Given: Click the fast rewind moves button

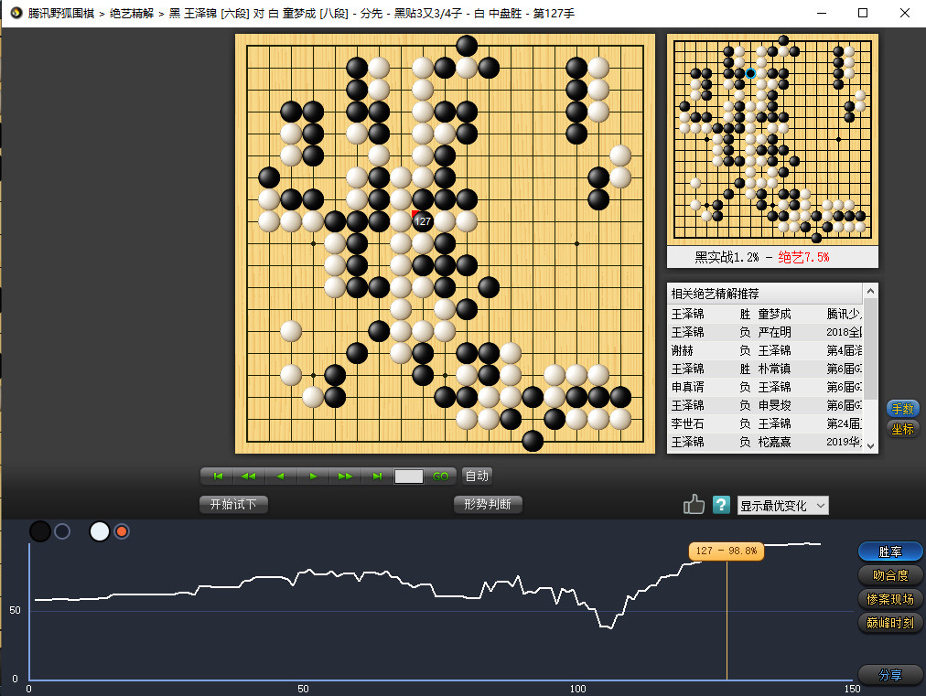Looking at the screenshot, I should pyautogui.click(x=248, y=476).
